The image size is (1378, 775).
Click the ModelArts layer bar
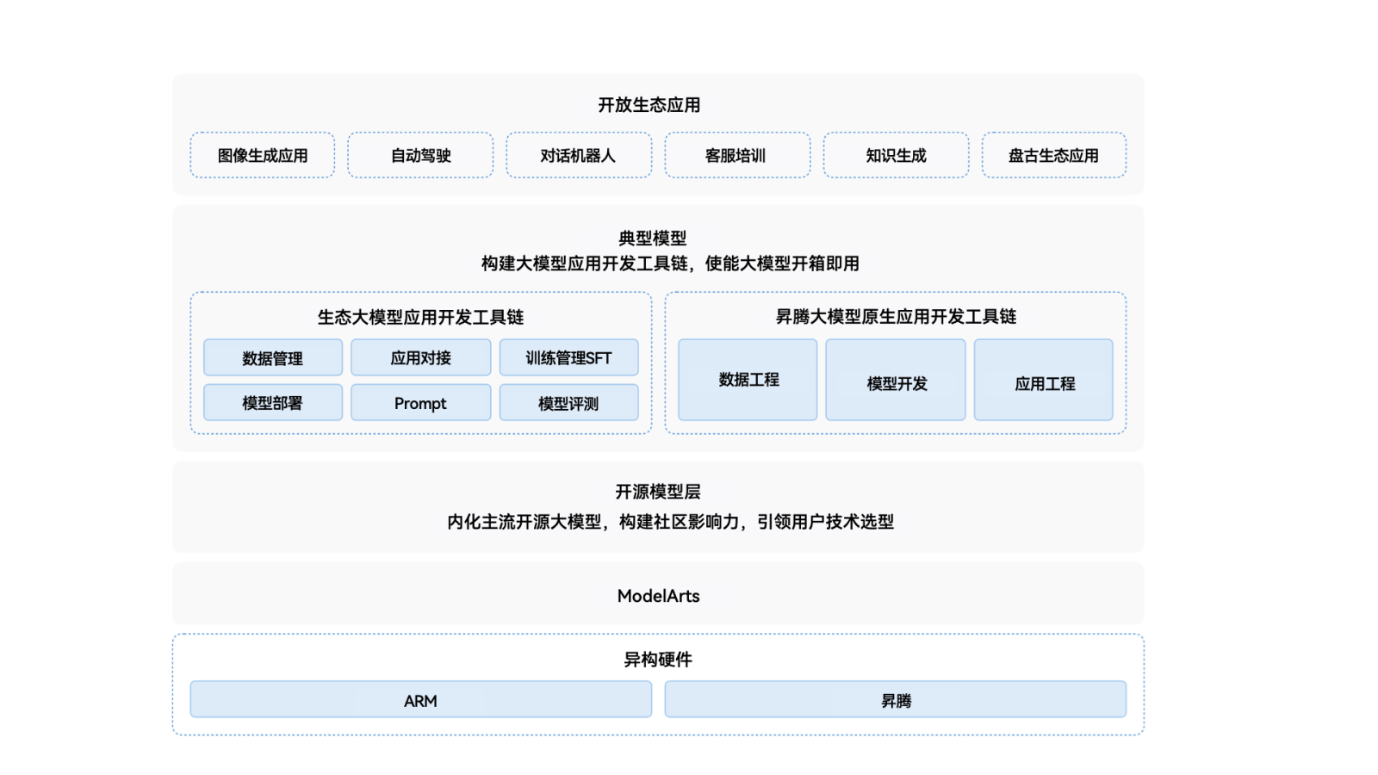pyautogui.click(x=658, y=595)
